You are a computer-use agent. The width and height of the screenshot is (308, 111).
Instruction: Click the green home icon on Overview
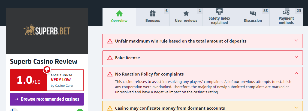(x=119, y=14)
